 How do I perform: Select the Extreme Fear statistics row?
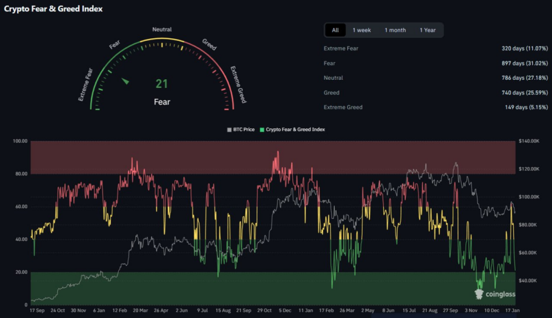(436, 49)
